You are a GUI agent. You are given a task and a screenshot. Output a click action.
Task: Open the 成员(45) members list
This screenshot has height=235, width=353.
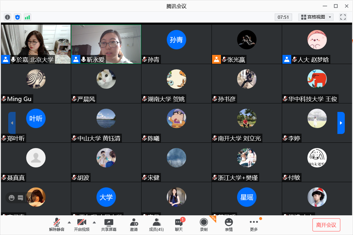tap(156, 225)
